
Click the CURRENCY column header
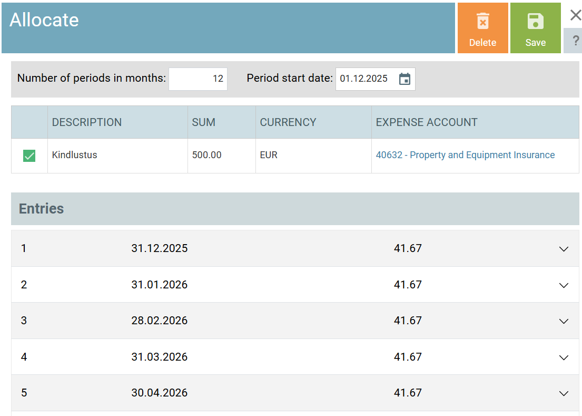(288, 122)
